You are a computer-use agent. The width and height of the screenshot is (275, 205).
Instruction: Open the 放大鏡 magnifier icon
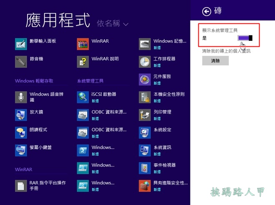click(x=21, y=115)
